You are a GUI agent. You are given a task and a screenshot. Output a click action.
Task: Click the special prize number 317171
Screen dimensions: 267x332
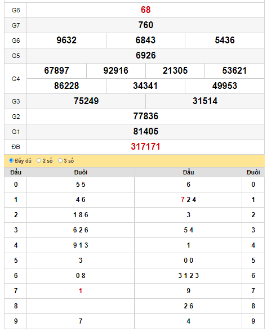tap(145, 146)
